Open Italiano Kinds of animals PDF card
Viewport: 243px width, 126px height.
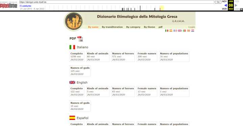[98, 57]
